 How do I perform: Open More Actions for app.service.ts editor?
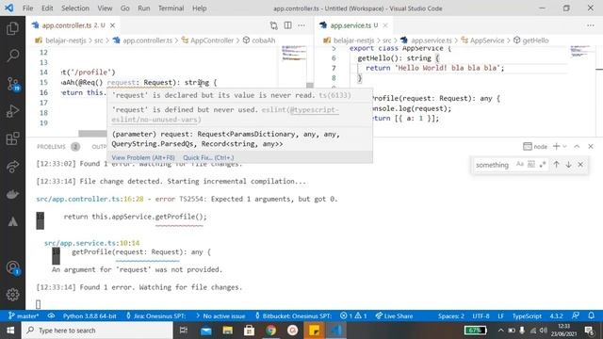tap(591, 25)
